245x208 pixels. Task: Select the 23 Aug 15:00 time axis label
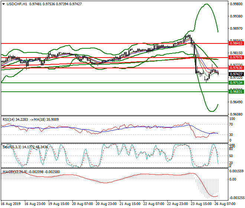click(201, 204)
